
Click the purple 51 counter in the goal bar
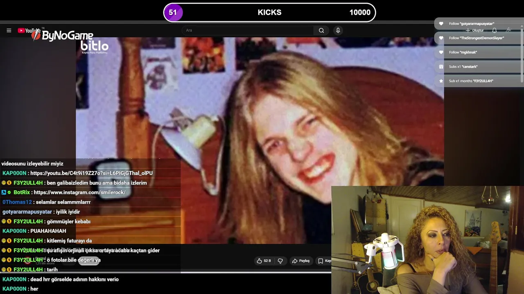tap(173, 12)
